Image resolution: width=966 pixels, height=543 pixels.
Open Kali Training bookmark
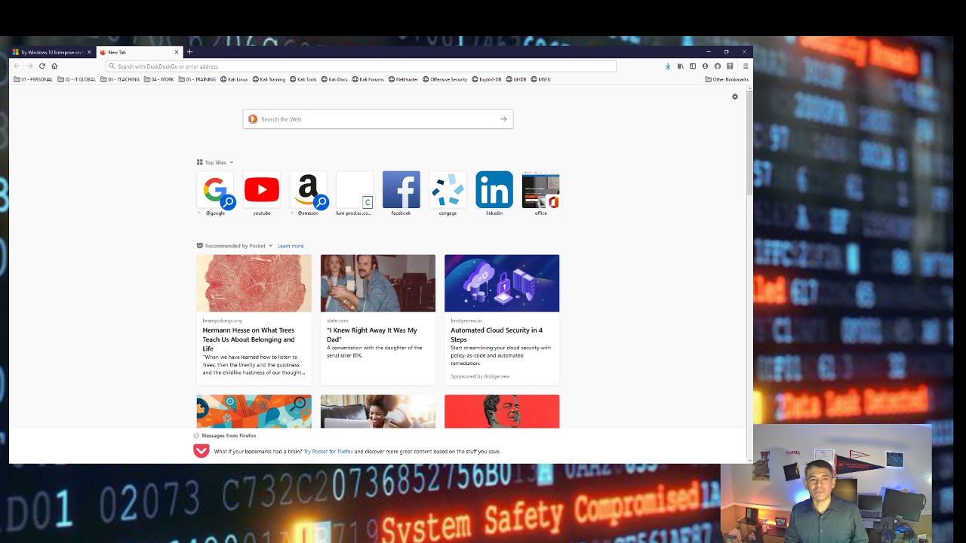tap(269, 79)
